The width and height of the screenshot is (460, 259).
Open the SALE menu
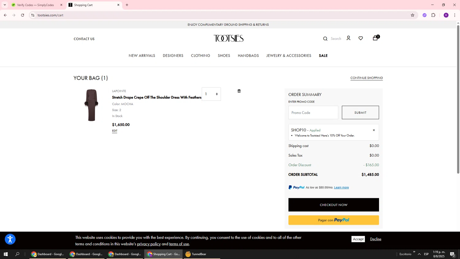pos(323,56)
